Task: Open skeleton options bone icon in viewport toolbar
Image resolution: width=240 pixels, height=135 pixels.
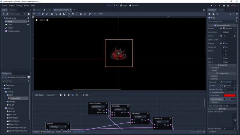Action: pyautogui.click(x=90, y=14)
